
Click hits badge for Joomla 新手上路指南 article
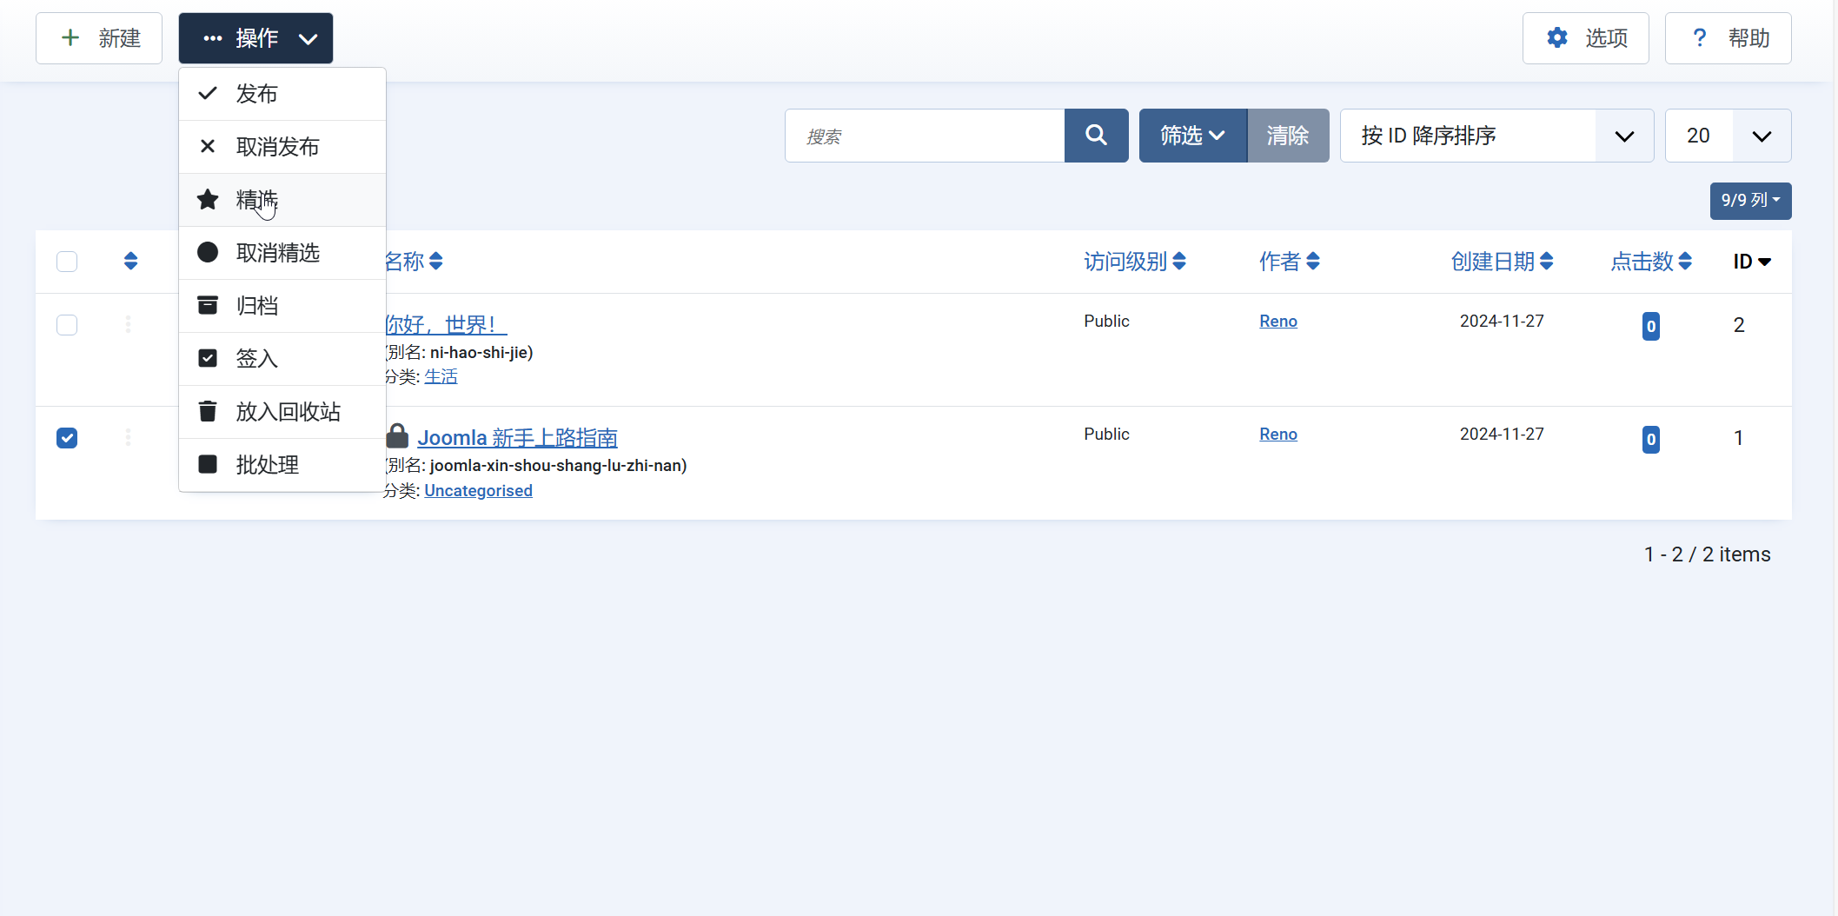pos(1650,439)
